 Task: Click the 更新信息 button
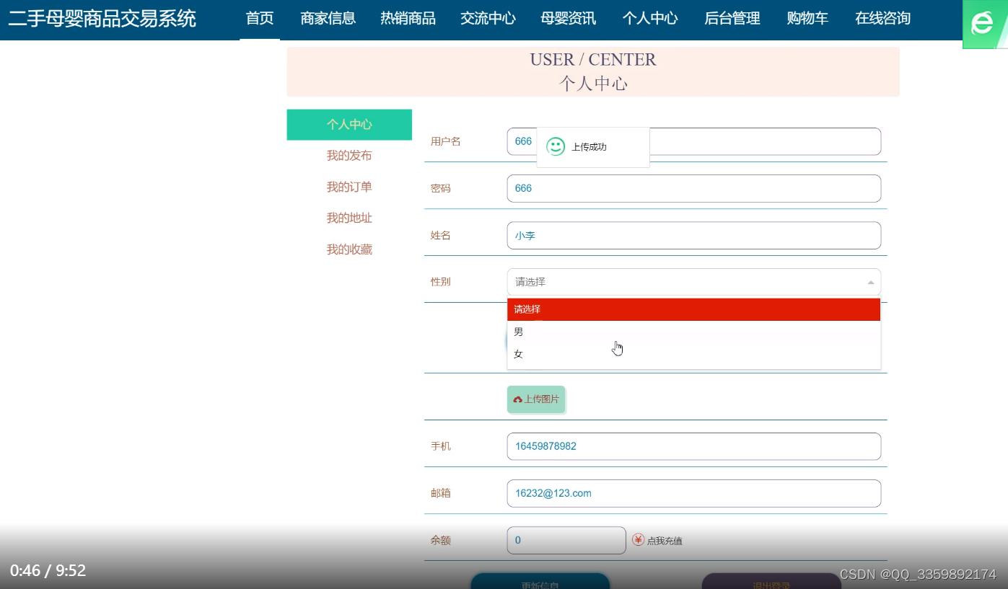tap(540, 581)
